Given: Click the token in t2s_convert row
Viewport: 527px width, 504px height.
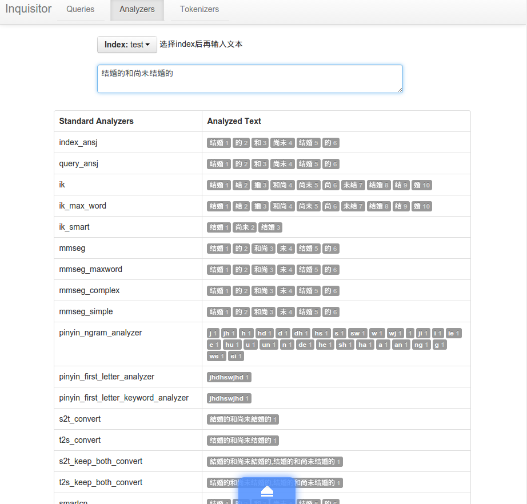Looking at the screenshot, I should [x=243, y=441].
